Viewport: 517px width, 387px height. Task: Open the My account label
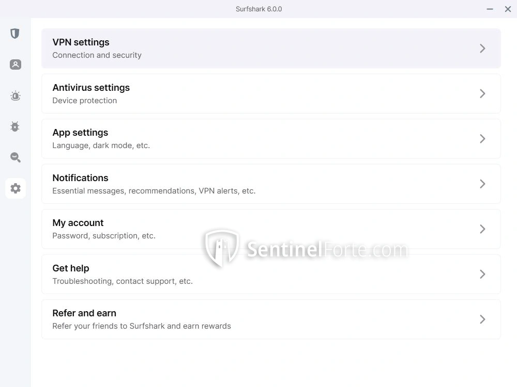pos(78,223)
